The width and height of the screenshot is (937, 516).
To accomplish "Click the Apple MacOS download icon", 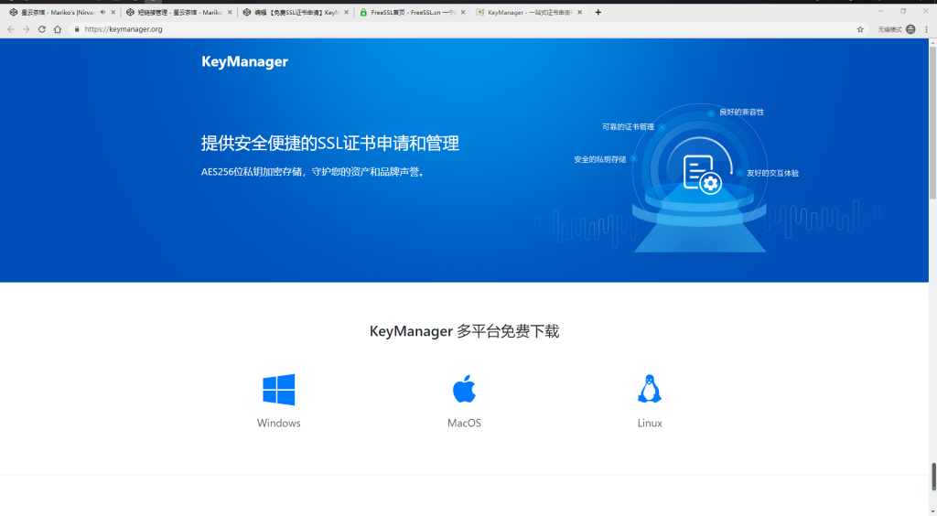I will (x=464, y=389).
